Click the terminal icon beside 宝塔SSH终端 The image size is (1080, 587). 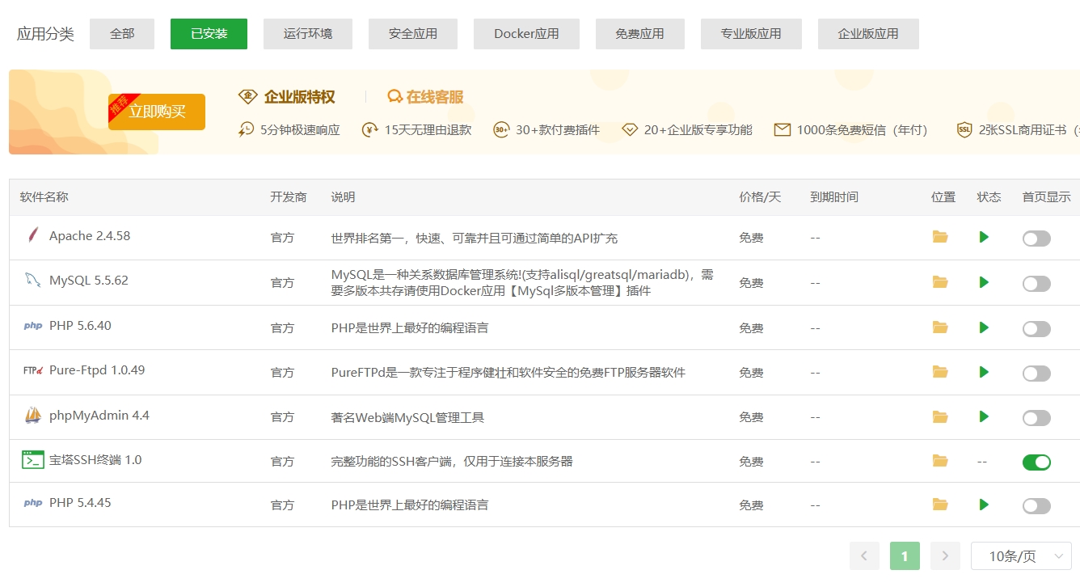[32, 460]
